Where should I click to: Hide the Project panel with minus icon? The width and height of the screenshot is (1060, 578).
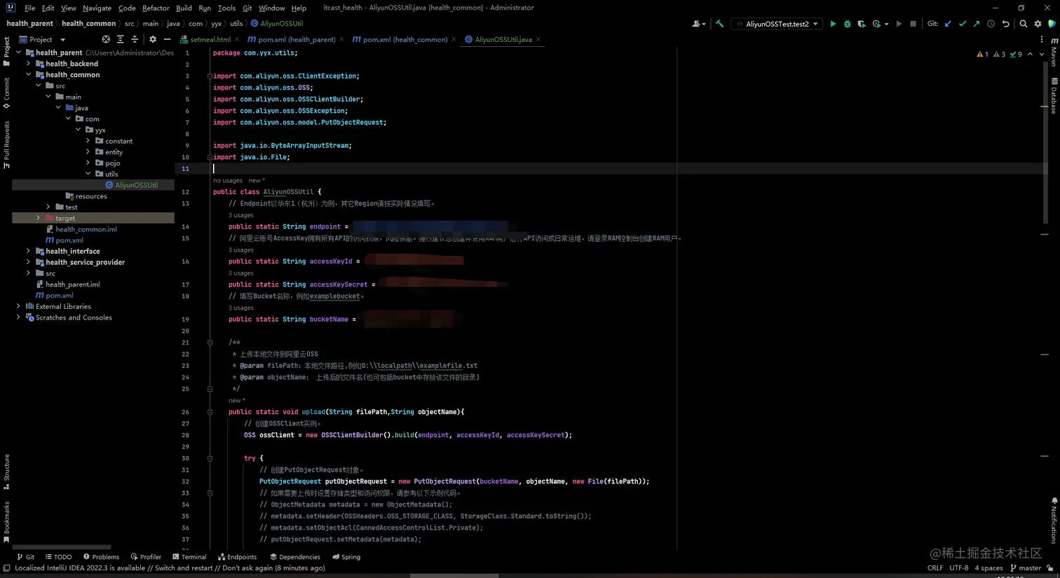coord(167,39)
